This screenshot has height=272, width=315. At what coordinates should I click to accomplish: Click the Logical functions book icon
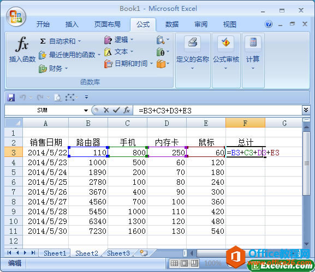[x=108, y=40]
